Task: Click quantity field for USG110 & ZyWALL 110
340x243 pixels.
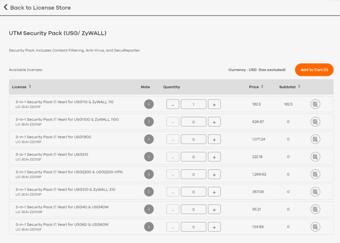Action: (193, 104)
